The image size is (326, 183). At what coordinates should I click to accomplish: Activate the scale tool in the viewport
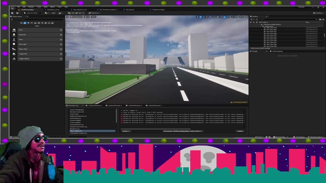click(x=207, y=17)
